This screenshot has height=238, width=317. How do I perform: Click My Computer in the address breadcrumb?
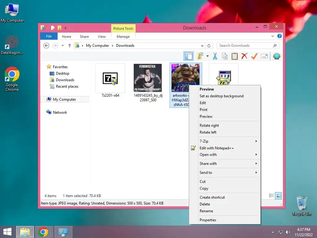tap(98, 46)
